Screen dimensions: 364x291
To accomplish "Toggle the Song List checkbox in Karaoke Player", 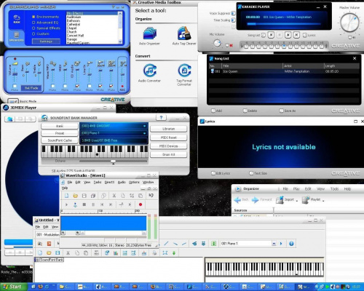I will [x=264, y=35].
